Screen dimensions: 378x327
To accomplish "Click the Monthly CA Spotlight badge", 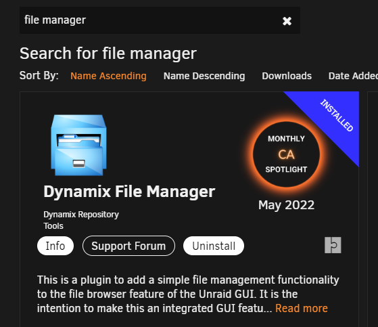I will [x=286, y=154].
